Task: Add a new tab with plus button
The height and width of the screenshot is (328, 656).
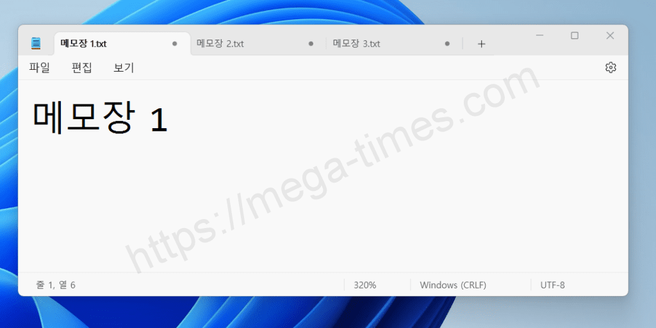Action: (482, 44)
